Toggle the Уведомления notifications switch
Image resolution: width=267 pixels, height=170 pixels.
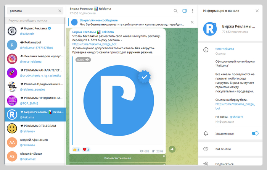tap(255, 133)
